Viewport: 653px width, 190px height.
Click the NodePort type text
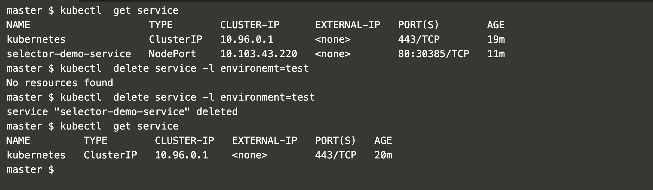pos(172,54)
